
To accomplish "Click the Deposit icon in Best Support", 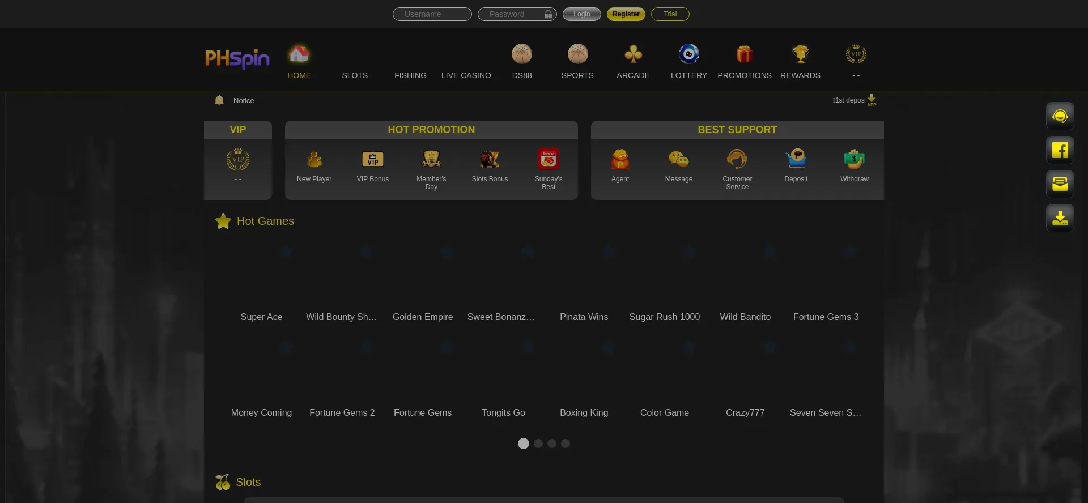I will click(796, 160).
